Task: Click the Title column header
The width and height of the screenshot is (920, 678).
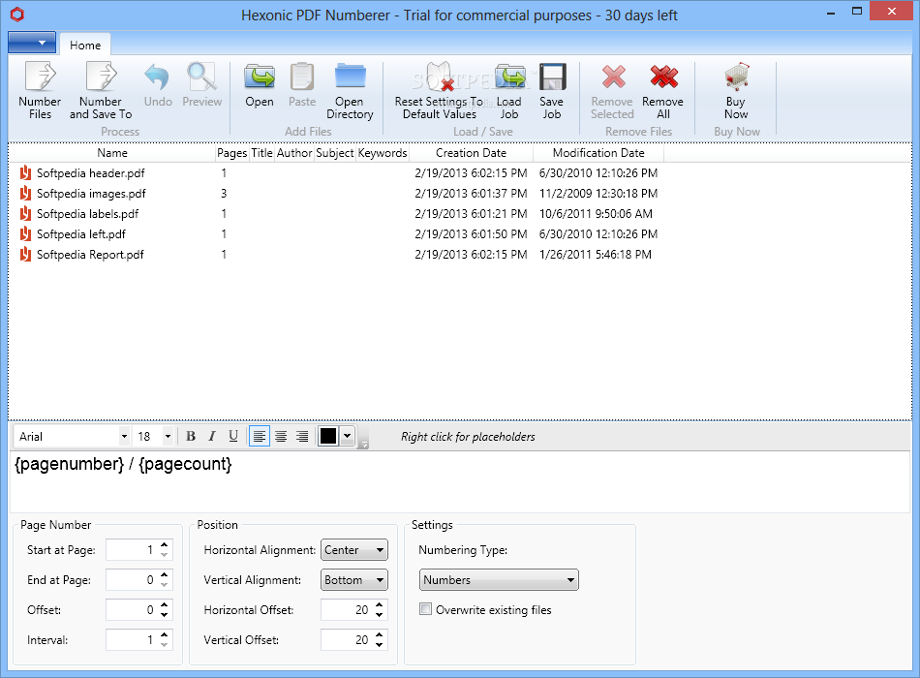Action: 261,153
